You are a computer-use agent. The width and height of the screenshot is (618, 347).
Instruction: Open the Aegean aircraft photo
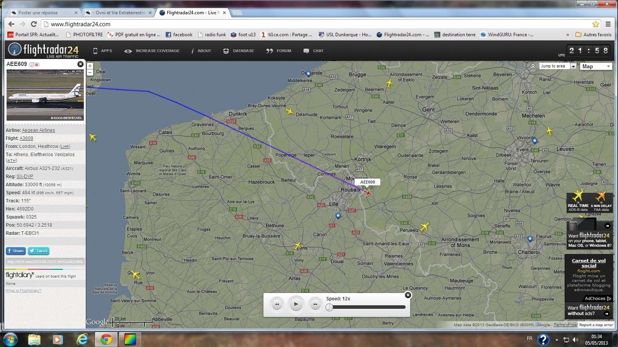[x=45, y=95]
